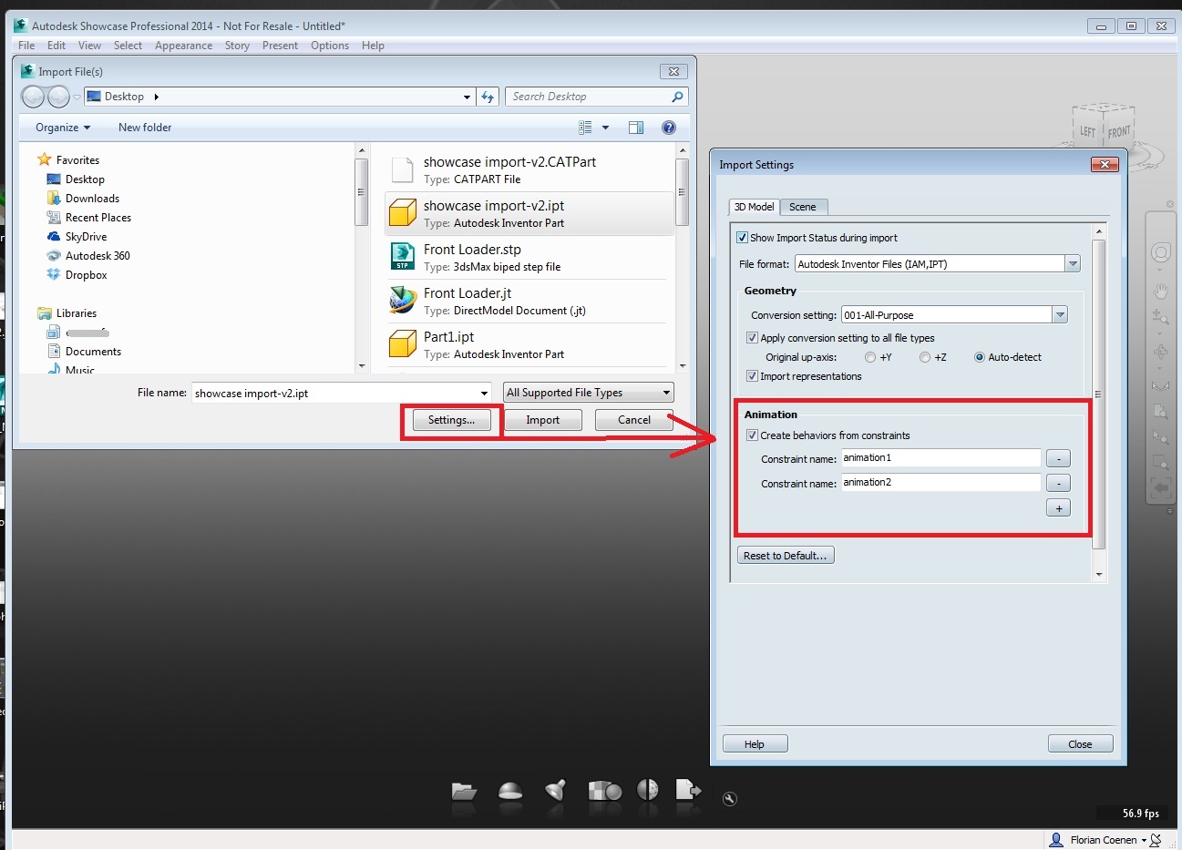
Task: Click the Favorites pane scrollbar thumb
Action: (x=362, y=192)
